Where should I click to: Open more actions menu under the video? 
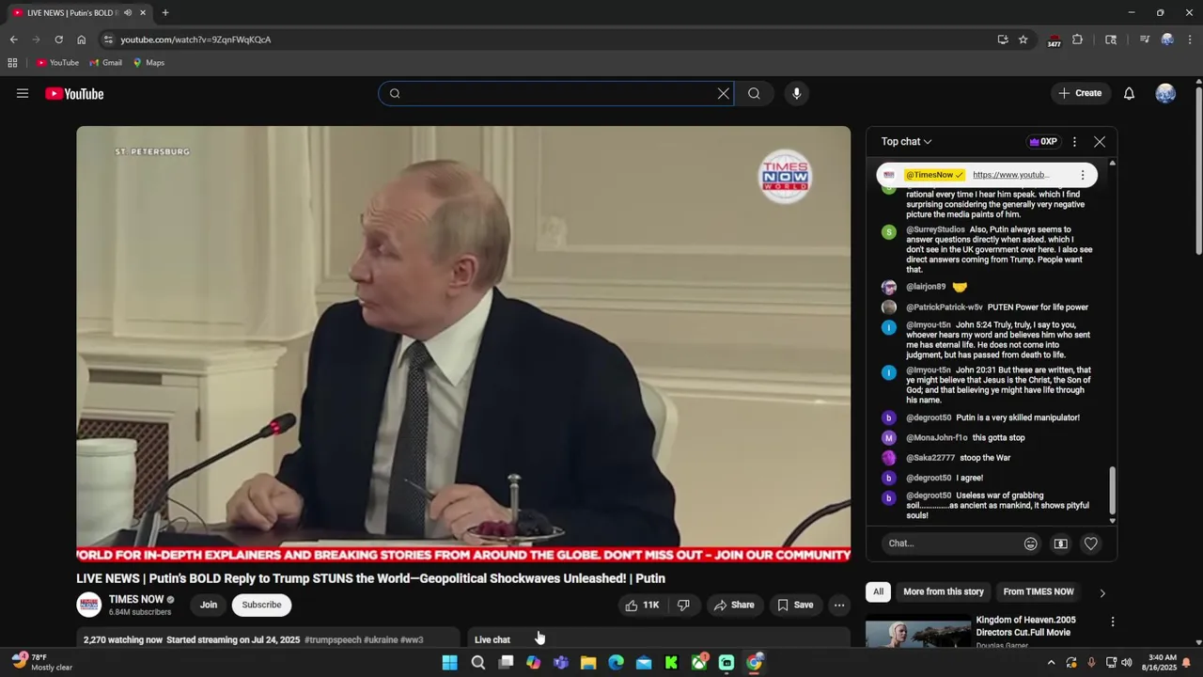tap(839, 605)
